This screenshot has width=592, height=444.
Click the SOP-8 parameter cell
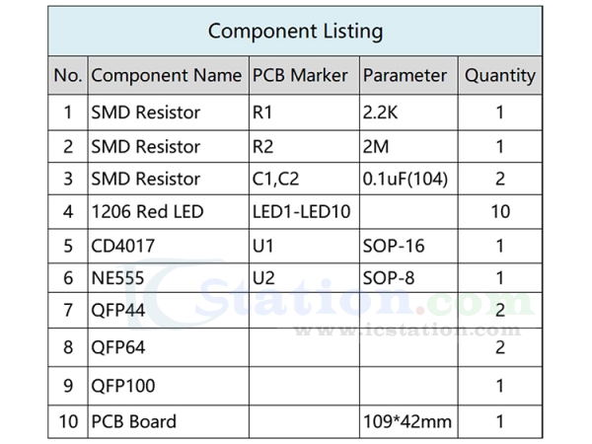click(x=388, y=278)
